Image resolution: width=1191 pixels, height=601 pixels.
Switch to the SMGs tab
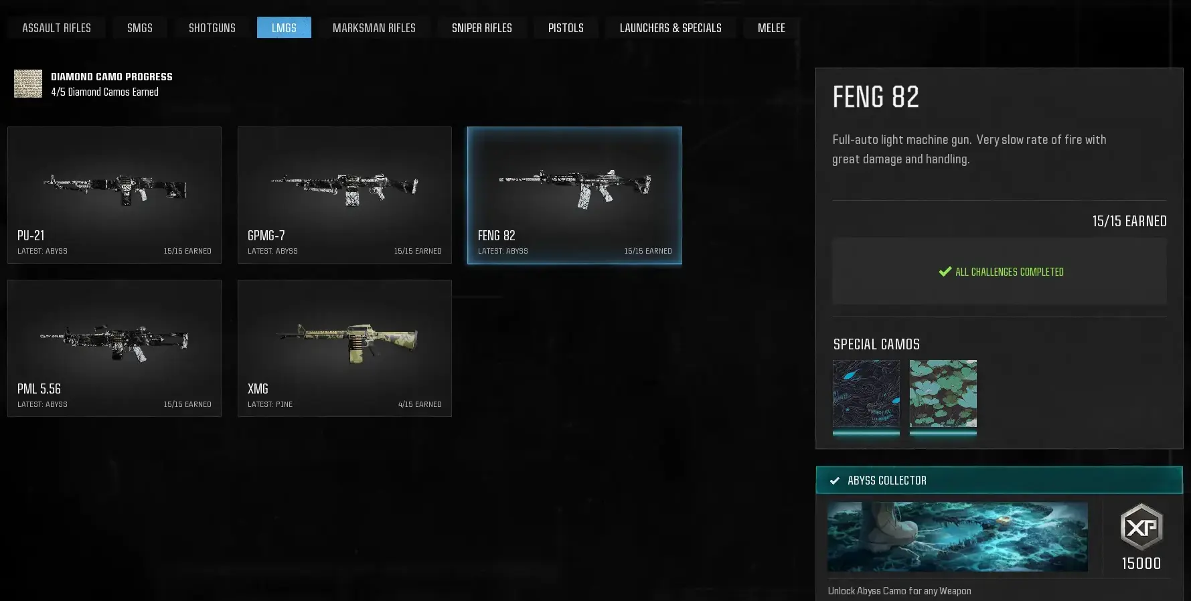click(140, 27)
